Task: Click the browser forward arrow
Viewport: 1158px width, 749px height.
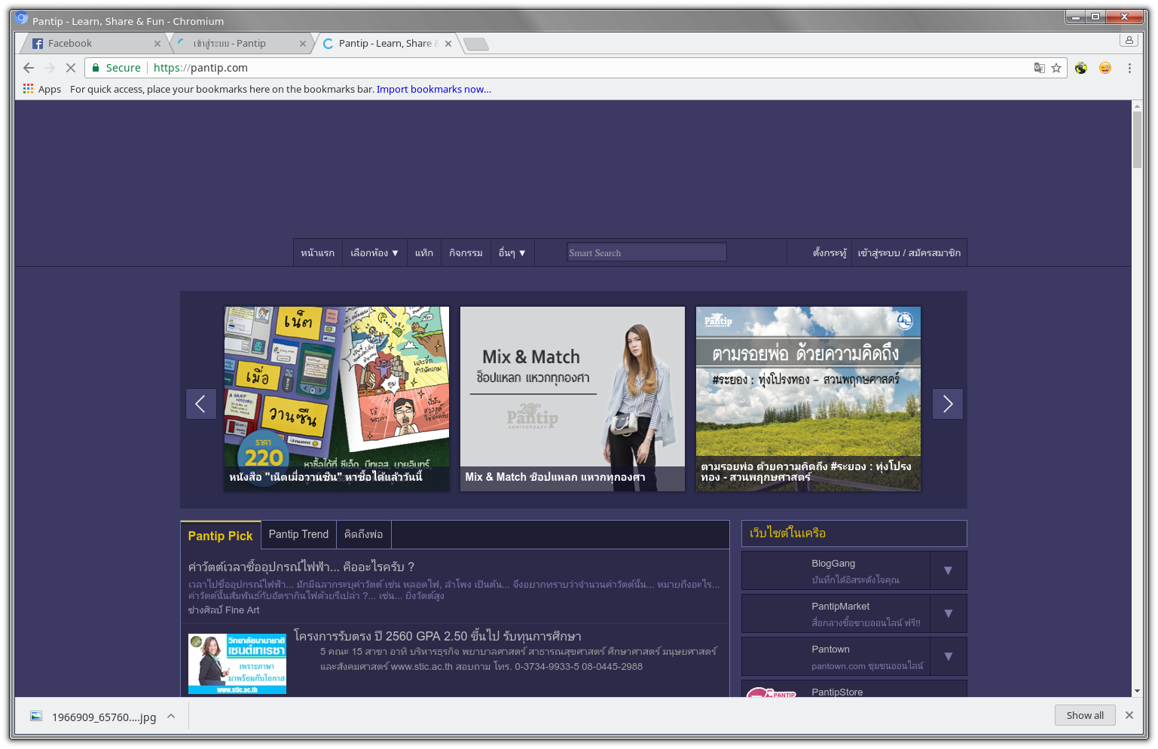Action: 50,68
